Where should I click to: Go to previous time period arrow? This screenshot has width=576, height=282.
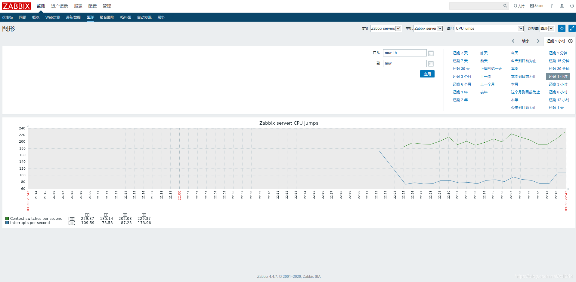coord(513,41)
